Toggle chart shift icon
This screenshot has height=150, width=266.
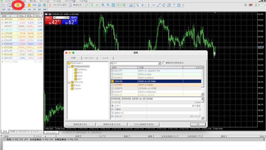[125, 5]
